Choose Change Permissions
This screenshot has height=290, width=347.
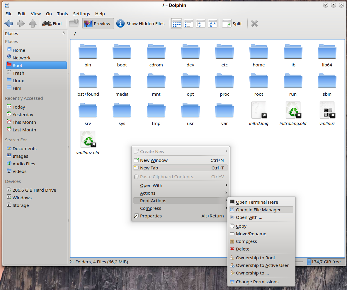pos(261,282)
